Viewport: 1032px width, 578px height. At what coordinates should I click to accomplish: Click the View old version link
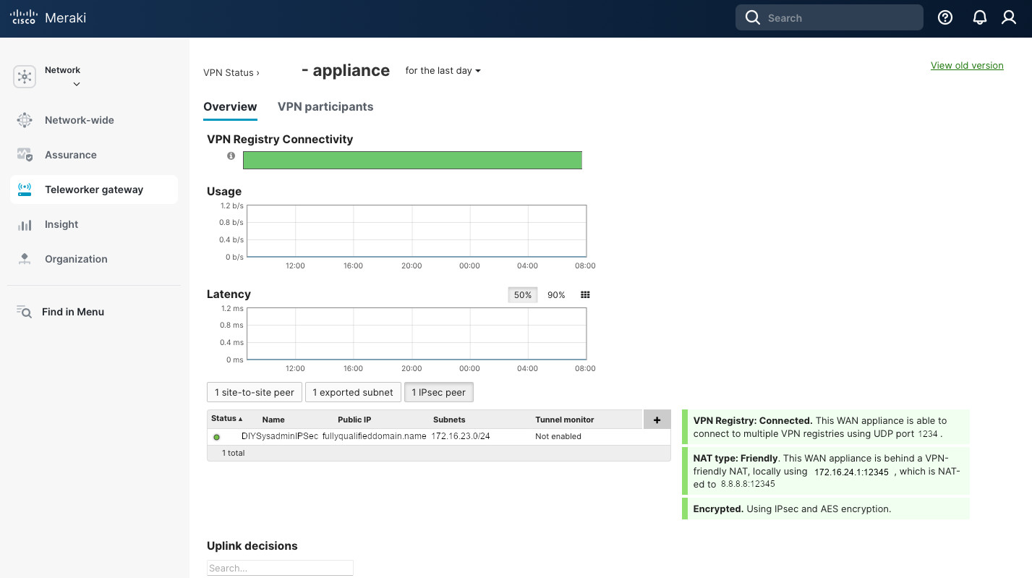pos(967,65)
